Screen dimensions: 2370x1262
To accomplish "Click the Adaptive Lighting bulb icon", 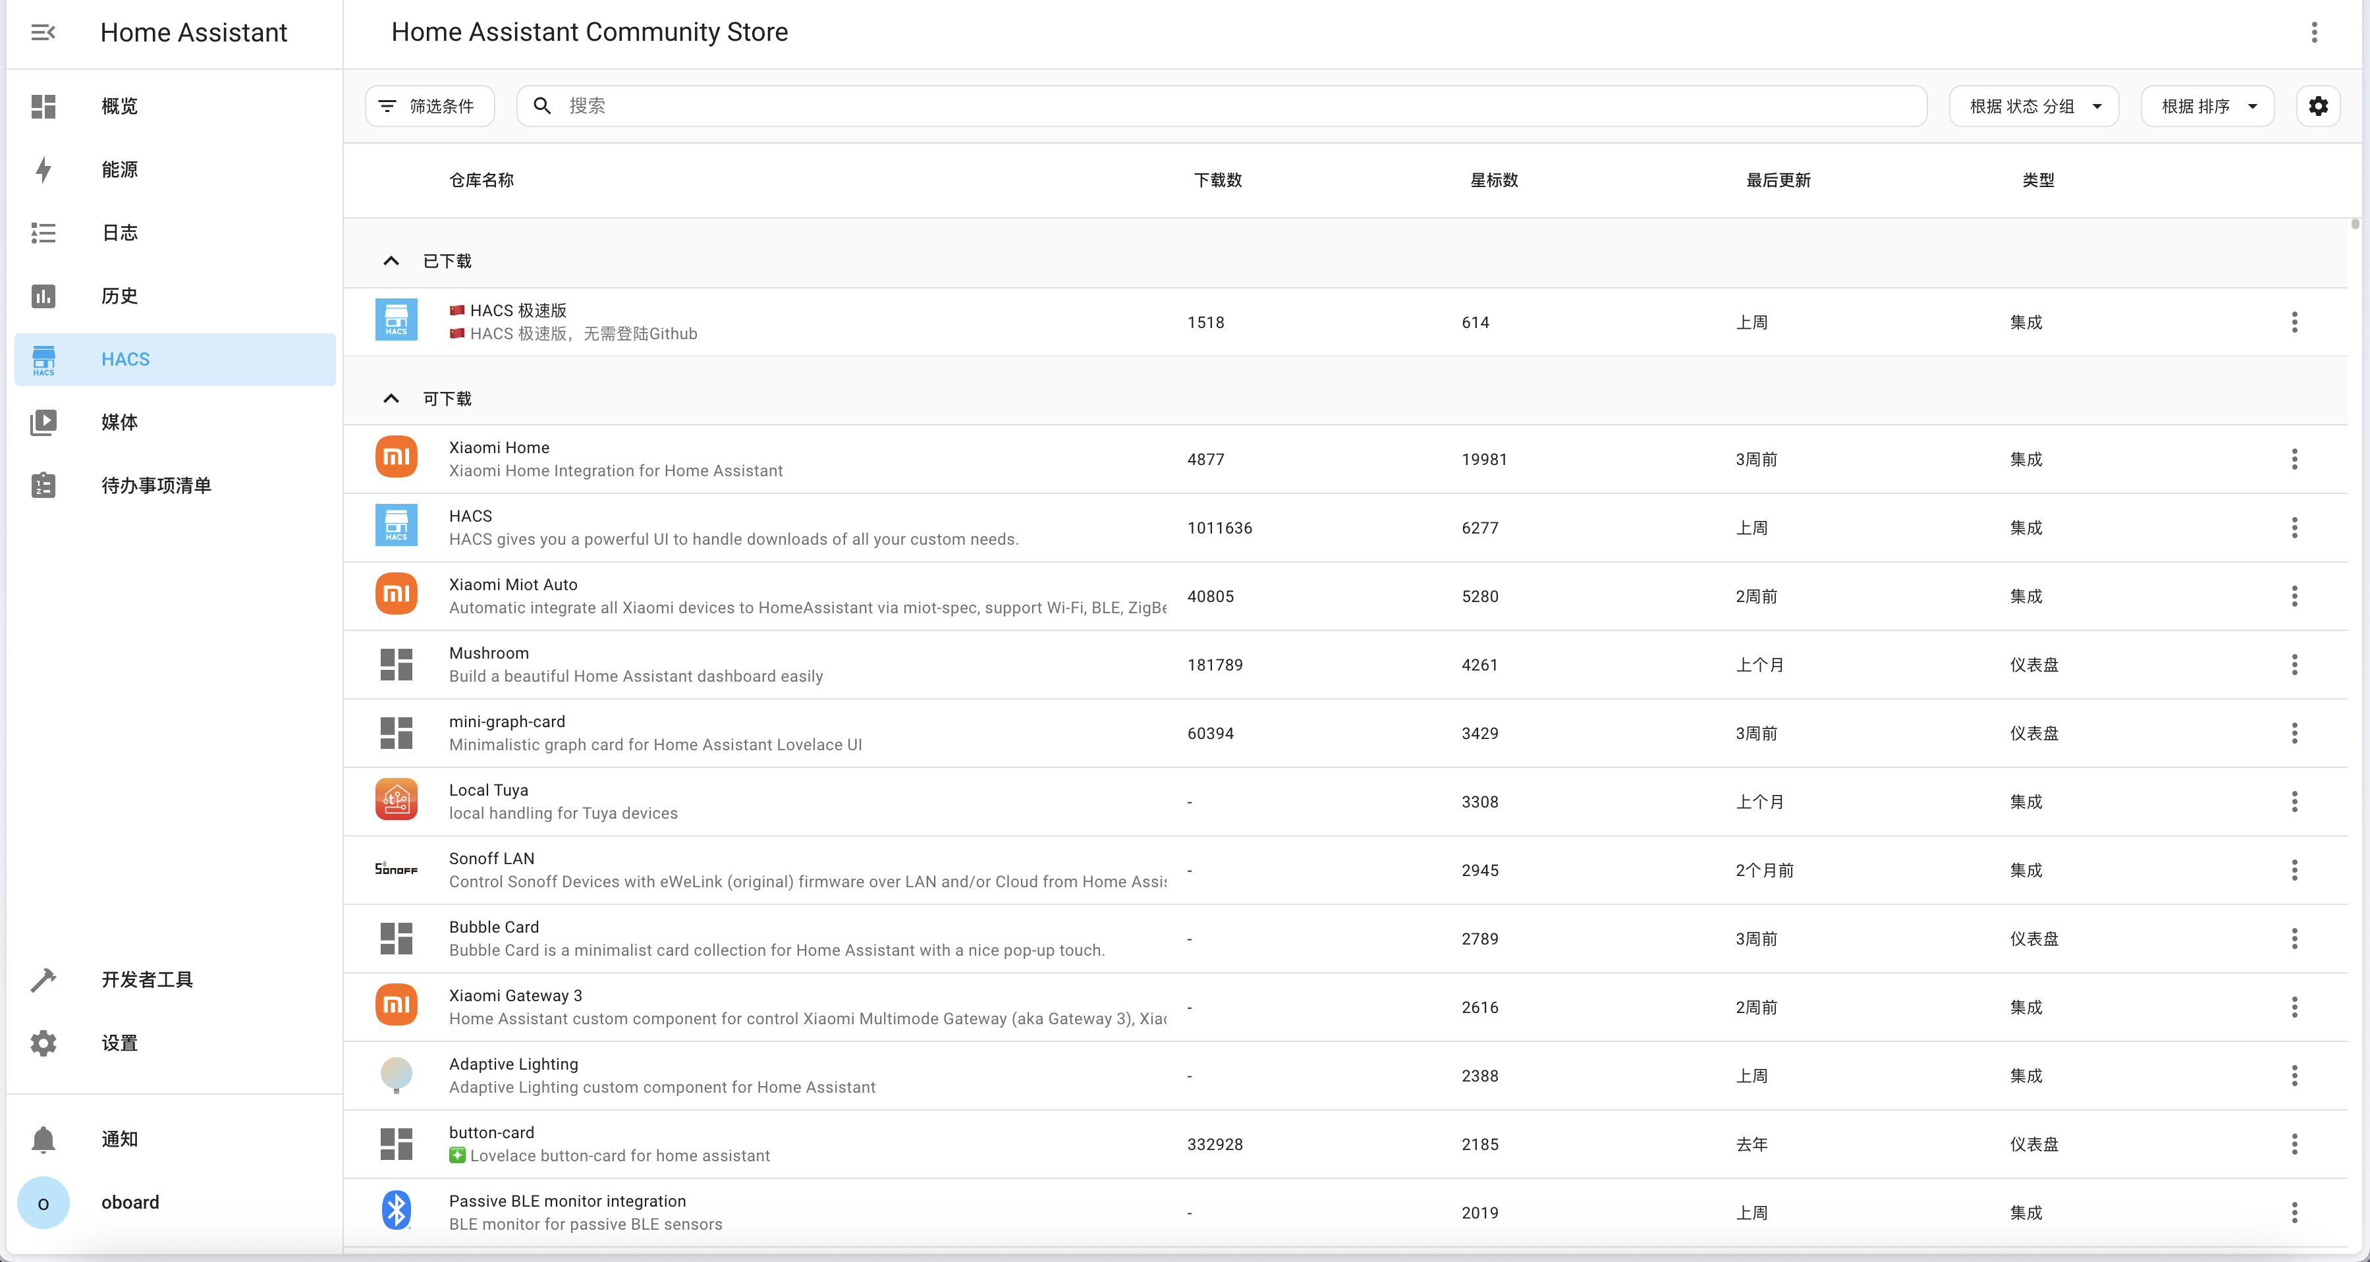I will tap(397, 1074).
